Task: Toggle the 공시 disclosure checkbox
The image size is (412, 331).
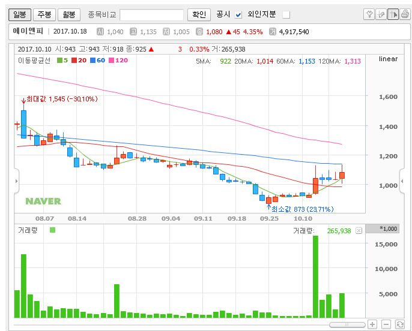Action: click(x=238, y=14)
